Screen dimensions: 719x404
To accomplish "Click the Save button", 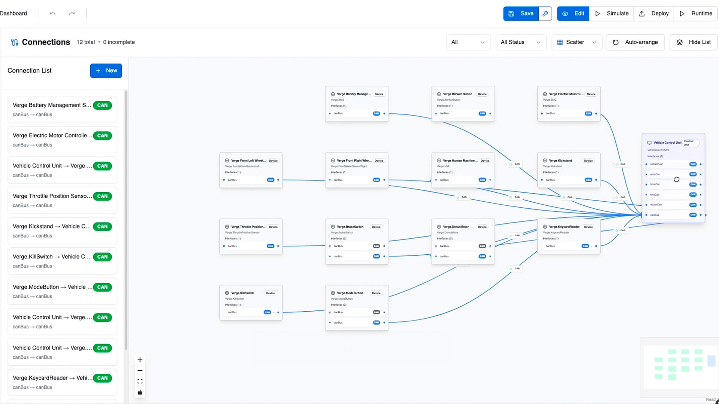I will [521, 13].
